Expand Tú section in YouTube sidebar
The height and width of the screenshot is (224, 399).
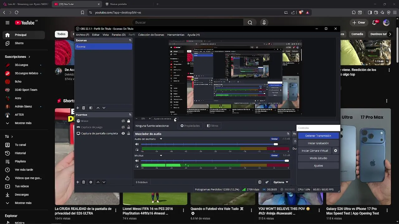(9, 137)
